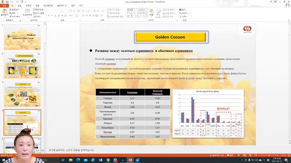This screenshot has width=291, height=163.
Task: Open Shape Fill (도형 채우기) dropdown
Action: pos(170,10)
